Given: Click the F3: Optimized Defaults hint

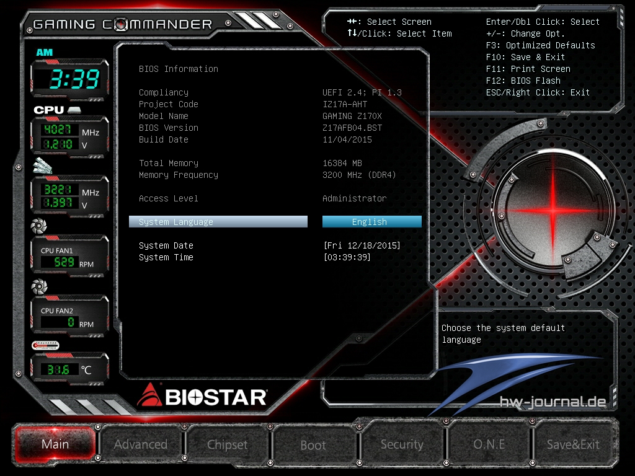Looking at the screenshot, I should [x=541, y=45].
